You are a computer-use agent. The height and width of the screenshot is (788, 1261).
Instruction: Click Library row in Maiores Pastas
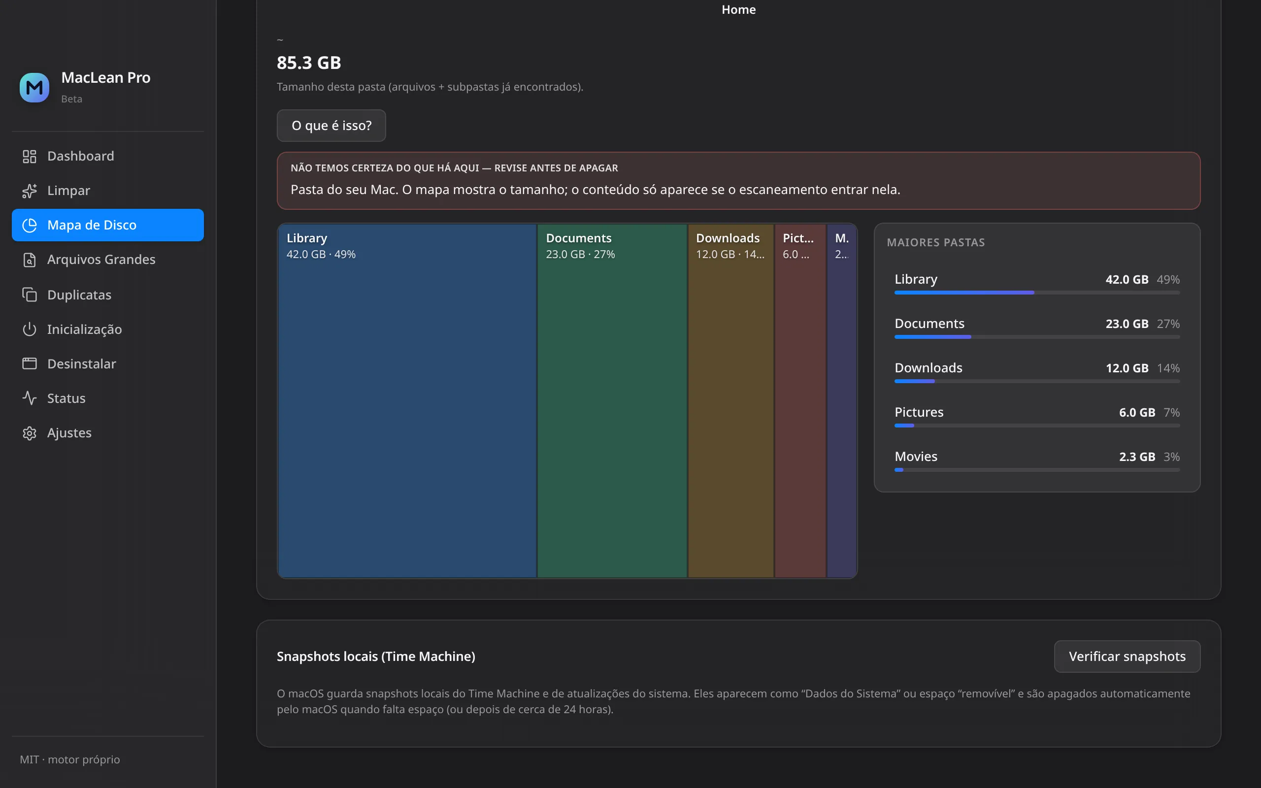tap(1037, 284)
